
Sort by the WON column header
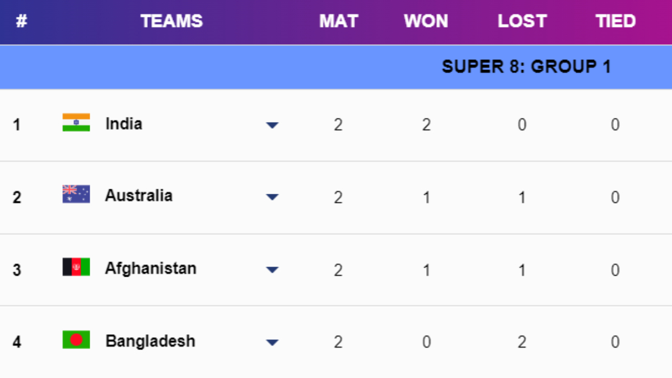[x=426, y=21]
